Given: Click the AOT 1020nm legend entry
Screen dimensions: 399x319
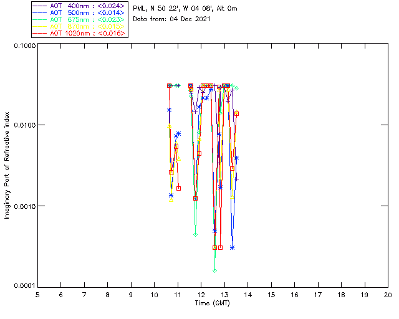Looking at the screenshot, I should 79,33.
